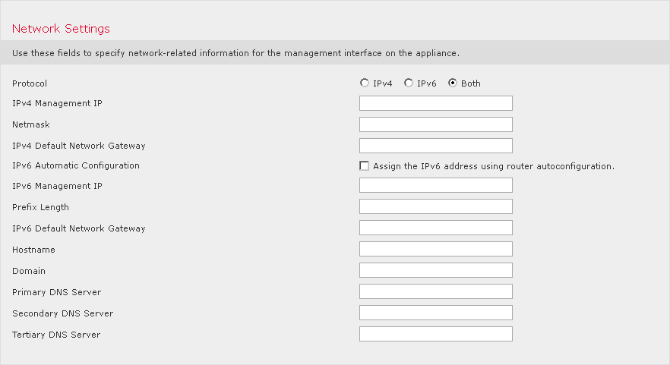Click the Prefix Length label text
The height and width of the screenshot is (365, 670).
coord(40,207)
